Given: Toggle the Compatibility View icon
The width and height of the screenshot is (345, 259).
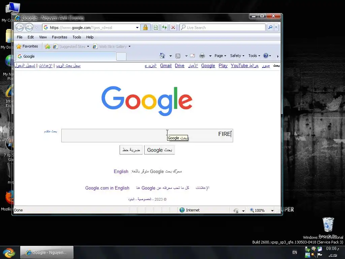Looking at the screenshot, I should [156, 28].
